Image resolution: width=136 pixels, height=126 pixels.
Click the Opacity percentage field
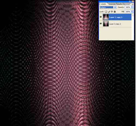pyautogui.click(x=128, y=7)
